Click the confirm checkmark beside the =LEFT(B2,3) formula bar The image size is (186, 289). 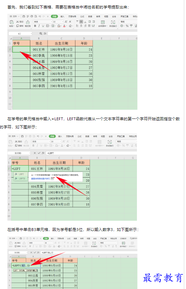point(35,253)
